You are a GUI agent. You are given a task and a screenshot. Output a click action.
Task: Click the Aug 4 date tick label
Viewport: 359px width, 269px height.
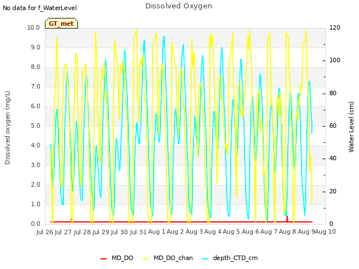(213, 231)
